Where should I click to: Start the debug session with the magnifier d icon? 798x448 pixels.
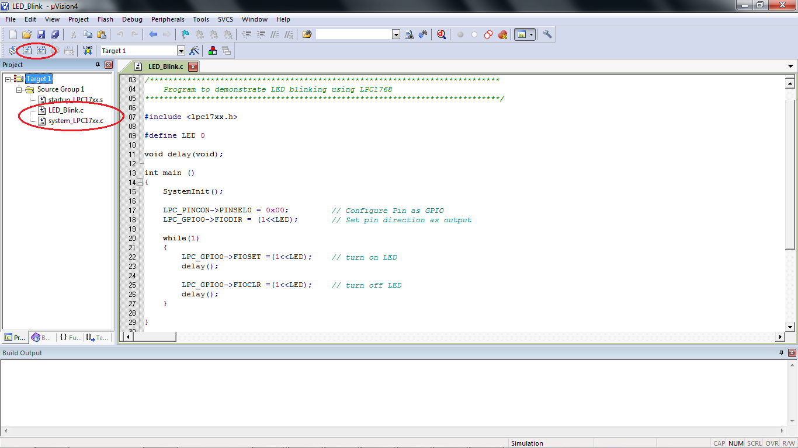coord(441,34)
